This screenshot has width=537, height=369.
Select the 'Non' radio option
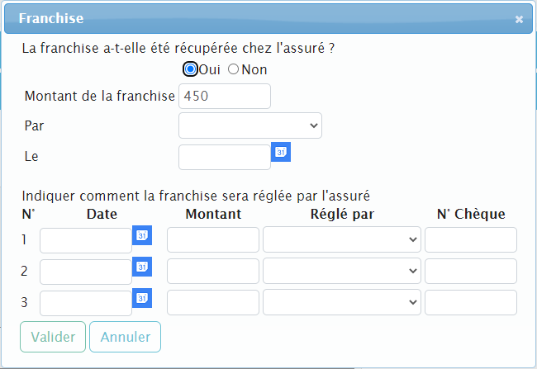point(233,69)
